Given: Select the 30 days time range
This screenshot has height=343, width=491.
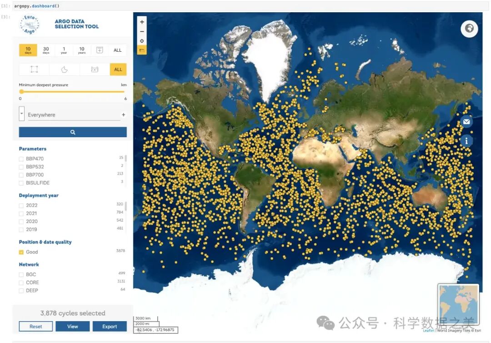Looking at the screenshot, I should pyautogui.click(x=46, y=50).
